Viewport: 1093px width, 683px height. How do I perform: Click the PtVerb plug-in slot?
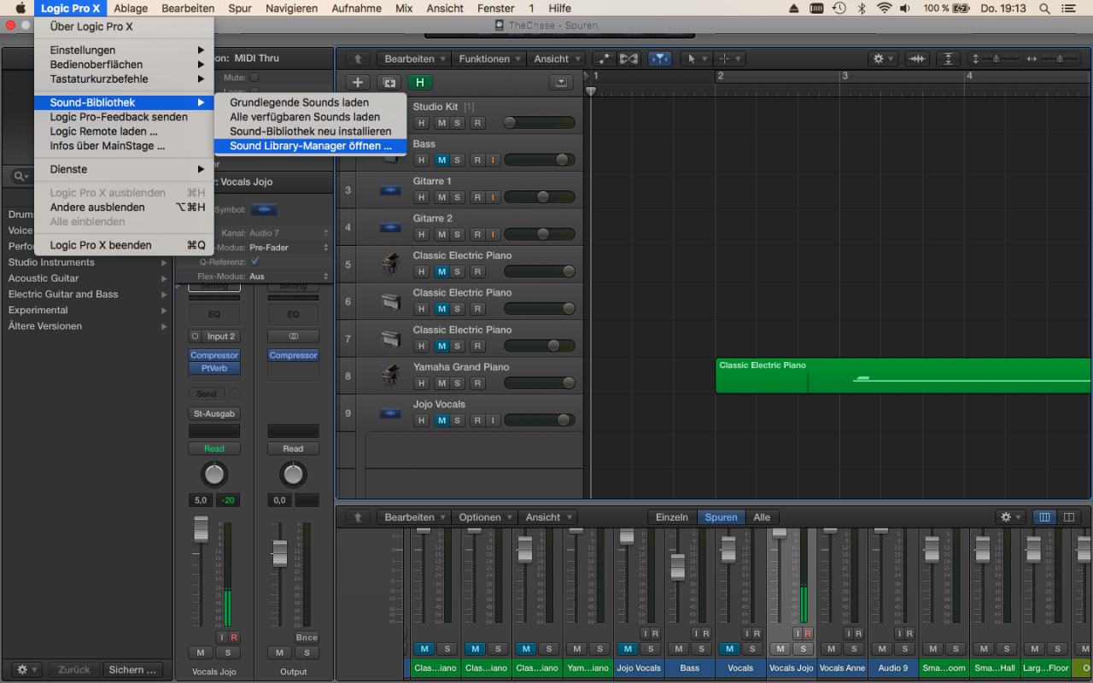(x=214, y=368)
